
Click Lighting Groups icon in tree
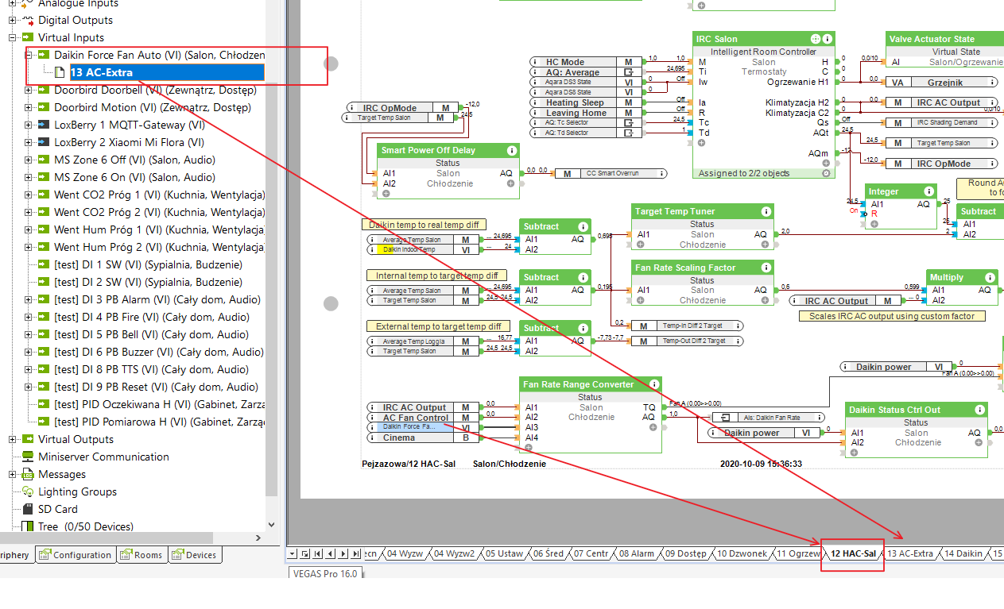[x=29, y=491]
